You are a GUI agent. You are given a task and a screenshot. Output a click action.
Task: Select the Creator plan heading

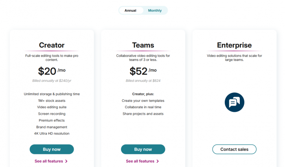(52, 45)
